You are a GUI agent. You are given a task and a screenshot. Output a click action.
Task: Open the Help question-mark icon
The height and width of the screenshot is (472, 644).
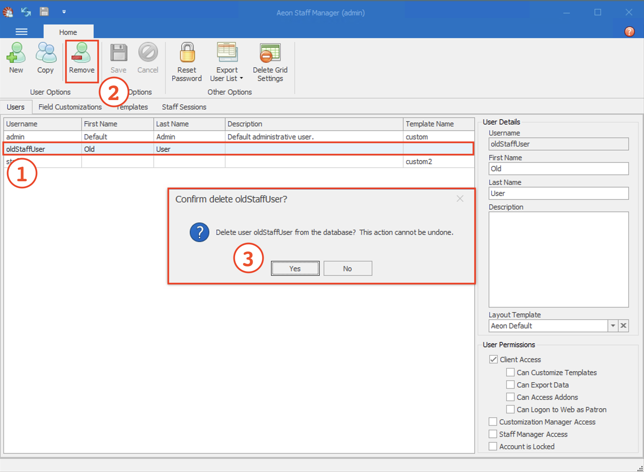[x=629, y=32]
